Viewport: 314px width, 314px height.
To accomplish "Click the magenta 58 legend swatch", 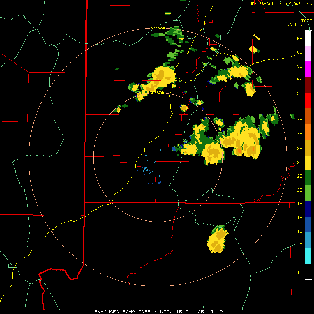I will 308,69.
